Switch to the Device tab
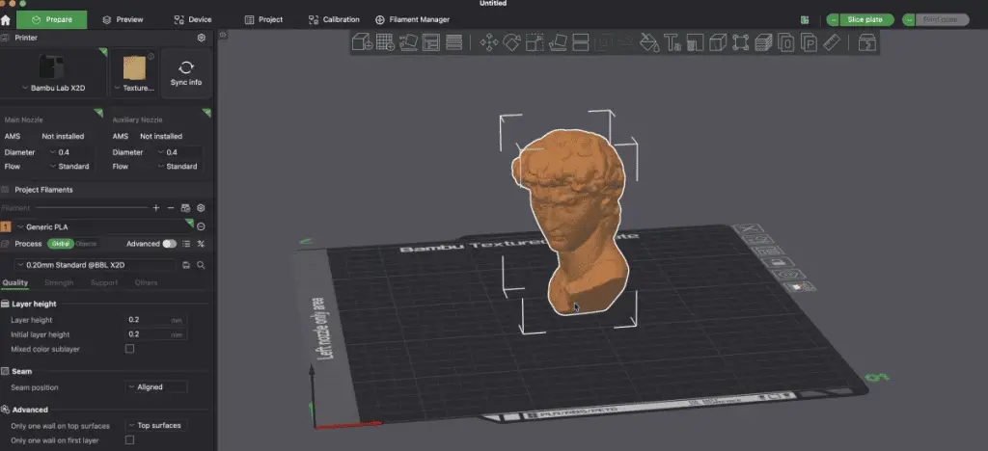This screenshot has height=451, width=988. 193,19
